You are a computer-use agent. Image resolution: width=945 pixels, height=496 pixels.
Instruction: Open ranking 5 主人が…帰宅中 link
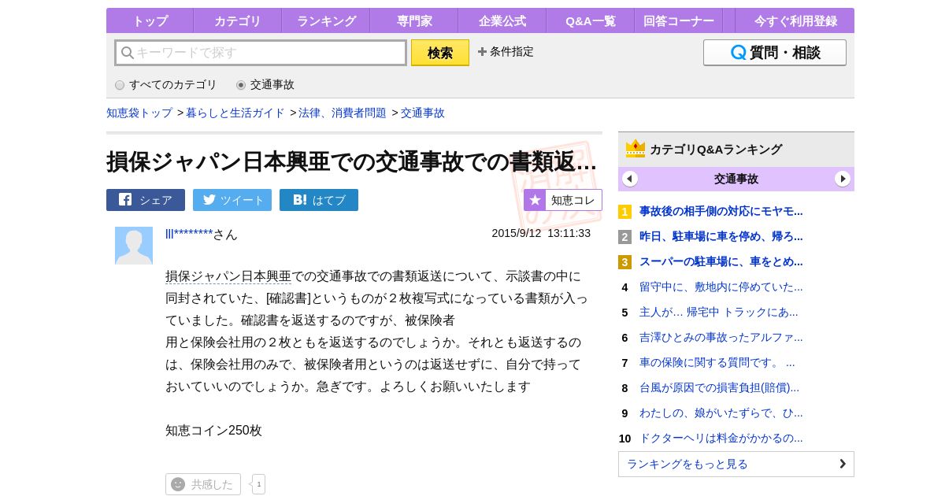719,312
